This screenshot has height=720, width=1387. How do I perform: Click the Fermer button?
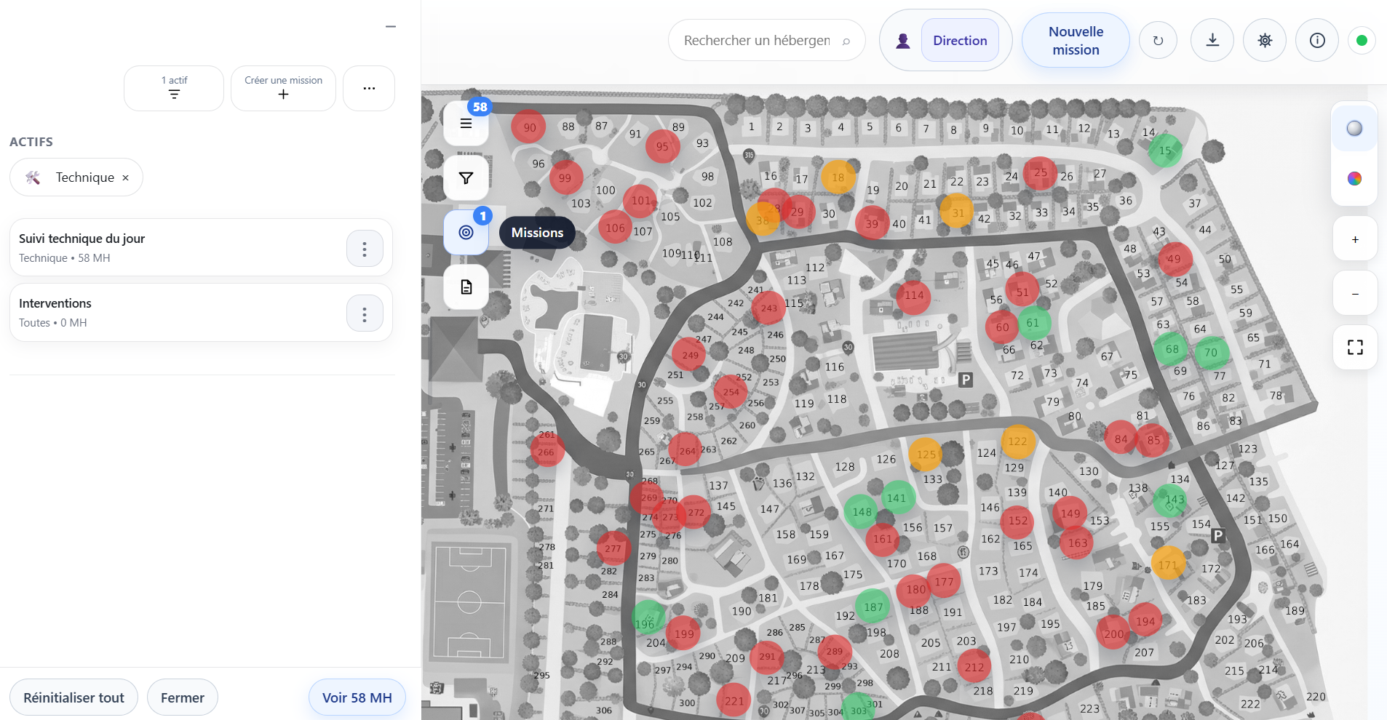tap(182, 697)
